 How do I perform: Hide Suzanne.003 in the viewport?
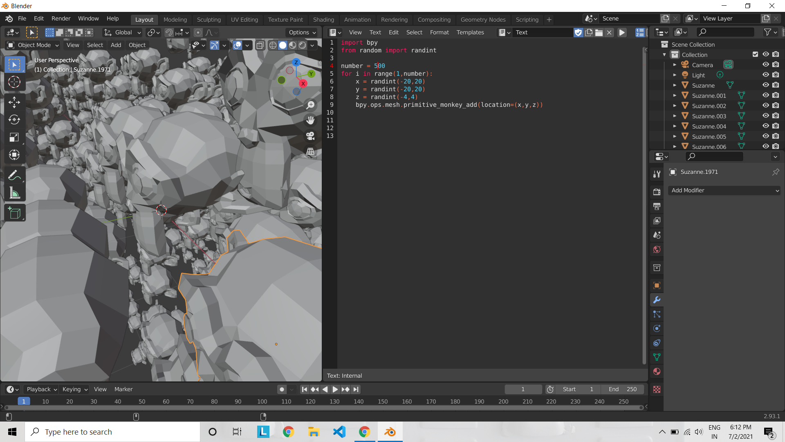(765, 116)
